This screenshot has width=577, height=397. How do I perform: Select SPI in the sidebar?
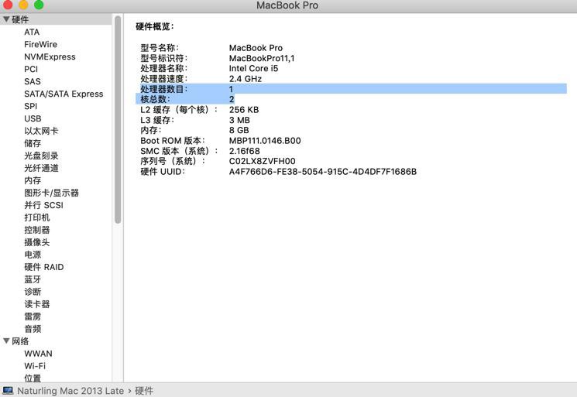30,106
